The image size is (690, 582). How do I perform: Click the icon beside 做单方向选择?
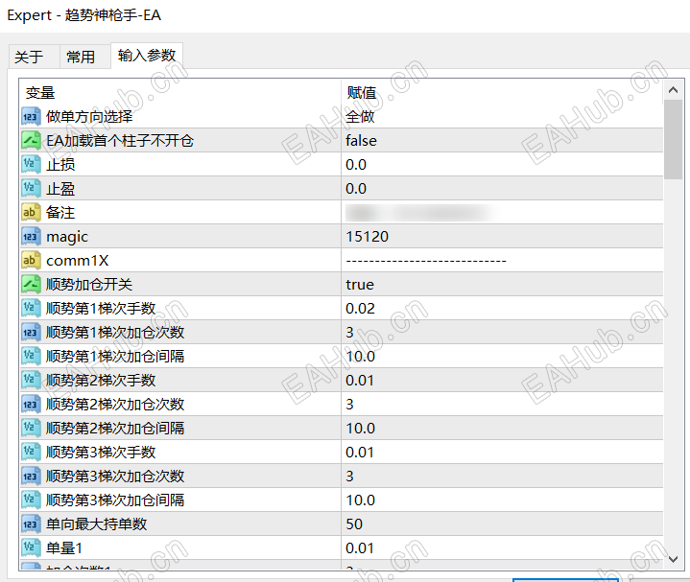coord(31,116)
